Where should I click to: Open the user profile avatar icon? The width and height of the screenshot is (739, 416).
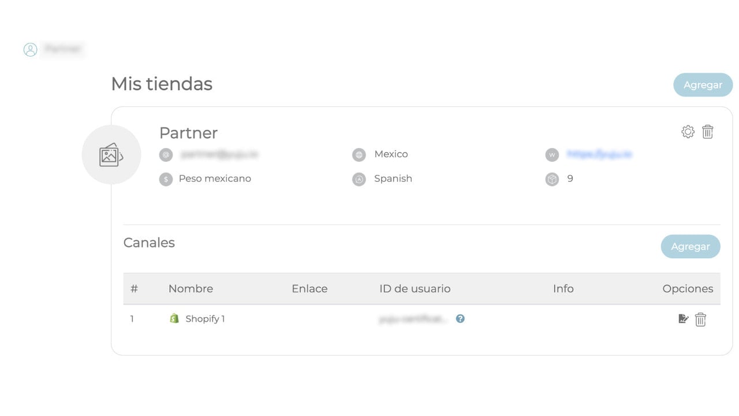click(31, 50)
